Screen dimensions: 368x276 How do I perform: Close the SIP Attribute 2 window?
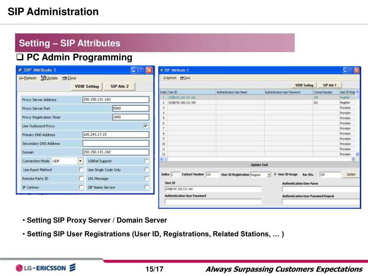tap(357, 70)
